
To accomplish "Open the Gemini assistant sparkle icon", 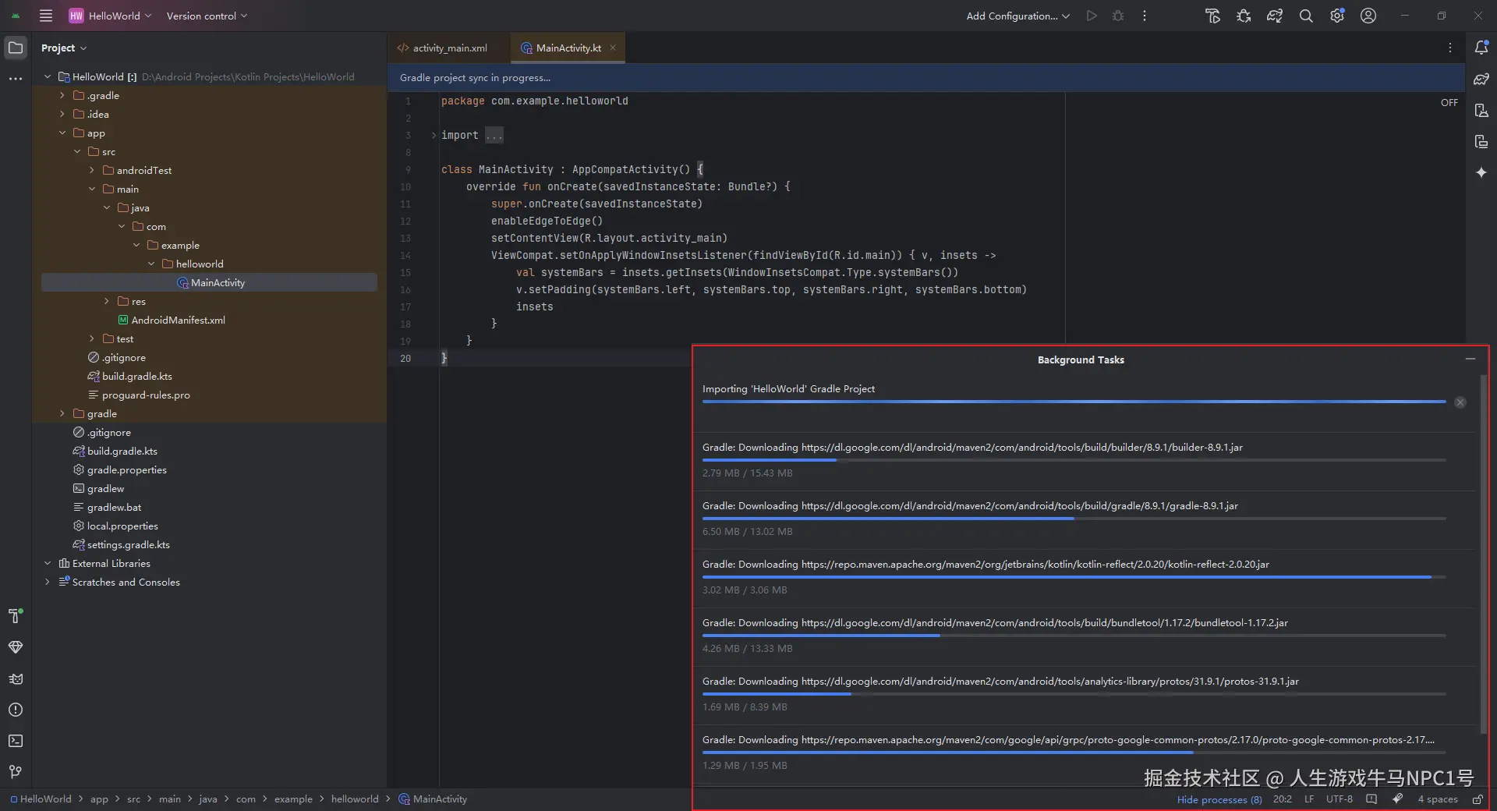I will 1481,172.
